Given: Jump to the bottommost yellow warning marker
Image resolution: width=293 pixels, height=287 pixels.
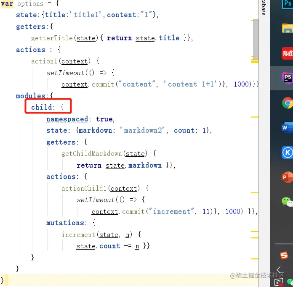Looking at the screenshot, I should 255,259.
